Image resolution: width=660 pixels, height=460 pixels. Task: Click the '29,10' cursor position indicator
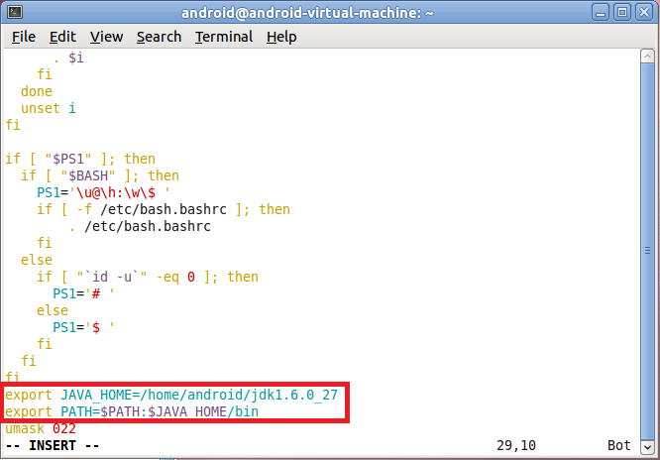tap(516, 446)
